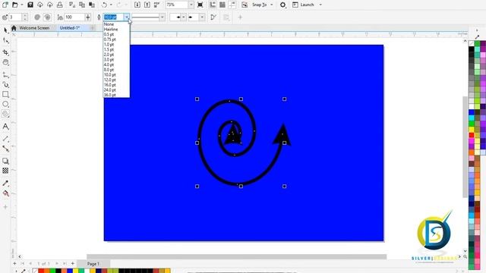Select the Spiral tool in toolbox

coord(5,114)
